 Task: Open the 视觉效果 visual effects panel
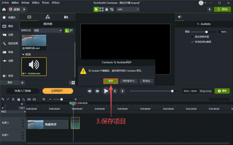coord(10,43)
